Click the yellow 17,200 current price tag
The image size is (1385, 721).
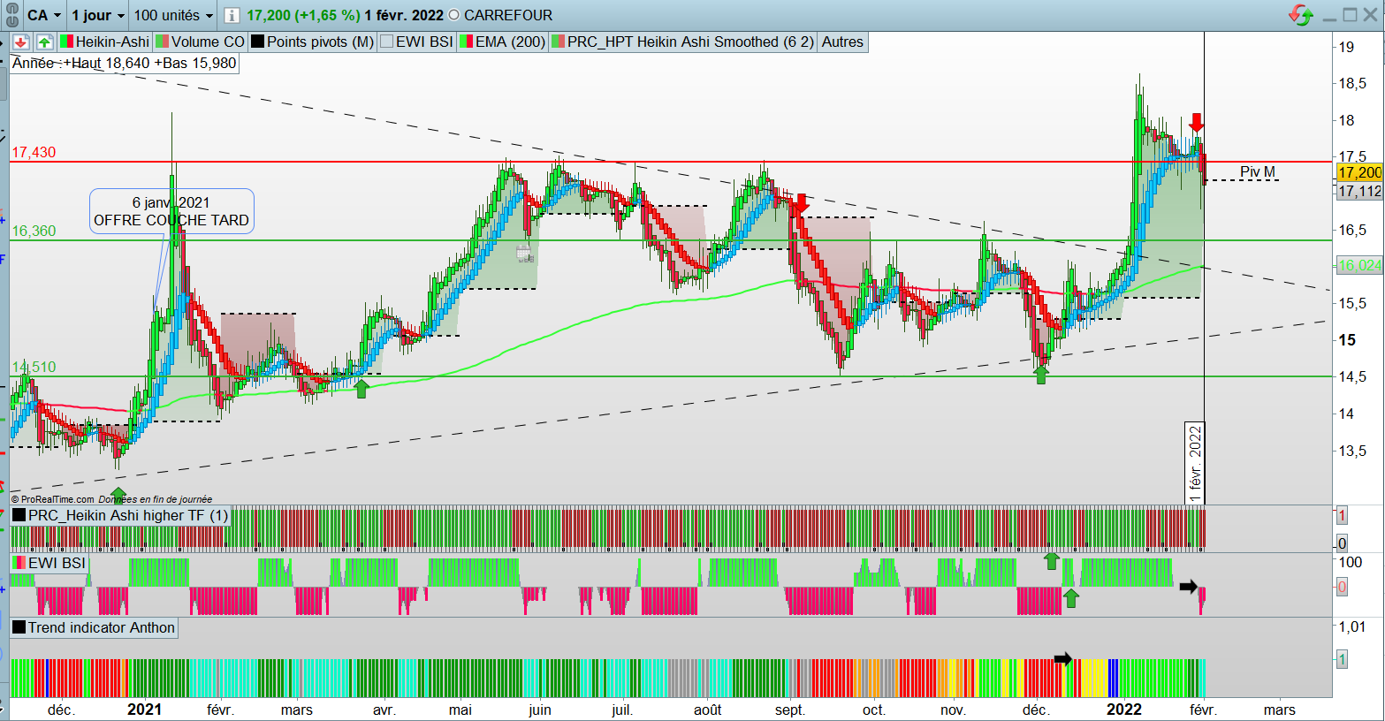(1359, 173)
